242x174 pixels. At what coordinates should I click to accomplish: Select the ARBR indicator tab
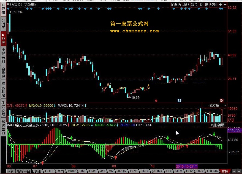click(x=122, y=171)
